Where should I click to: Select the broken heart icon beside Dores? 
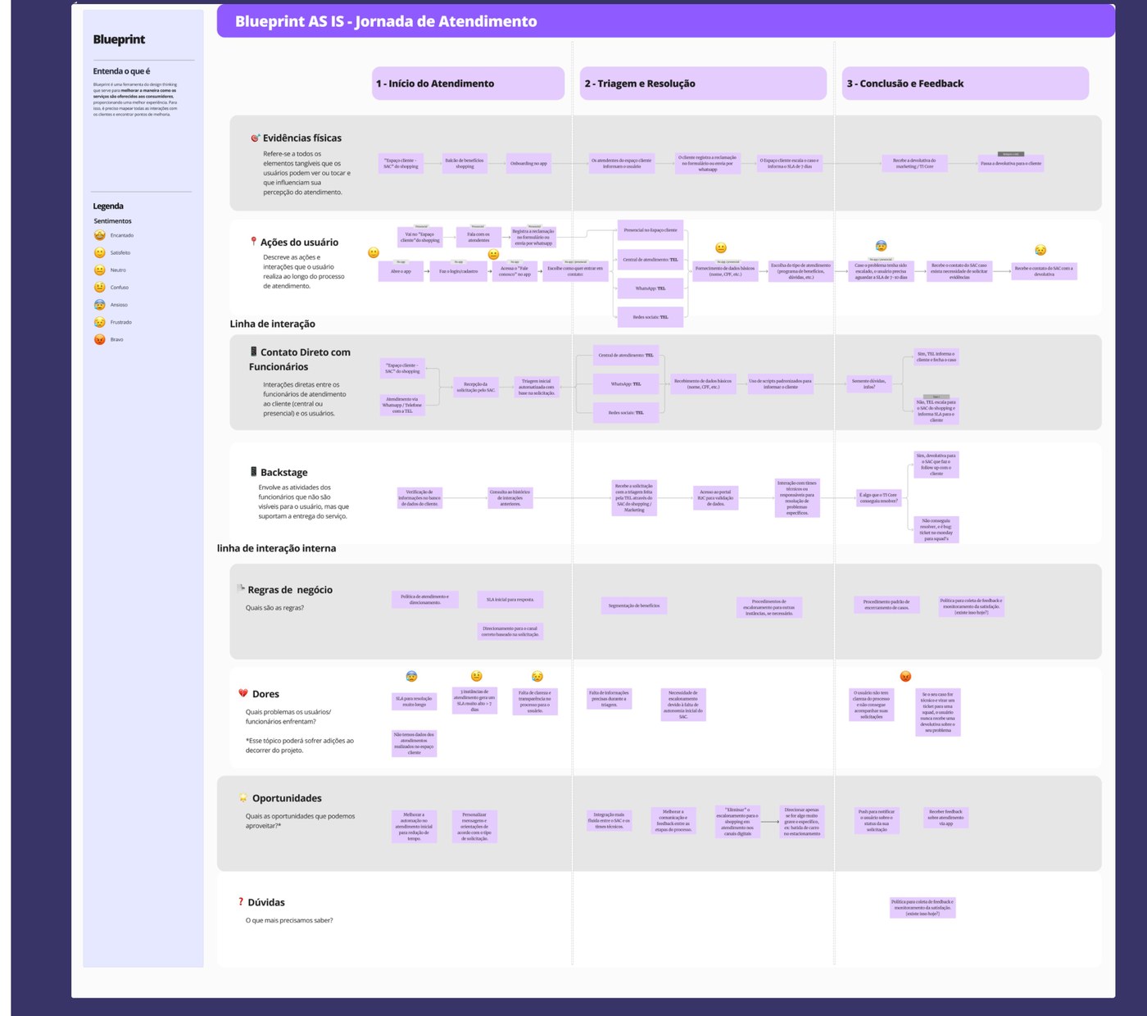coord(243,693)
